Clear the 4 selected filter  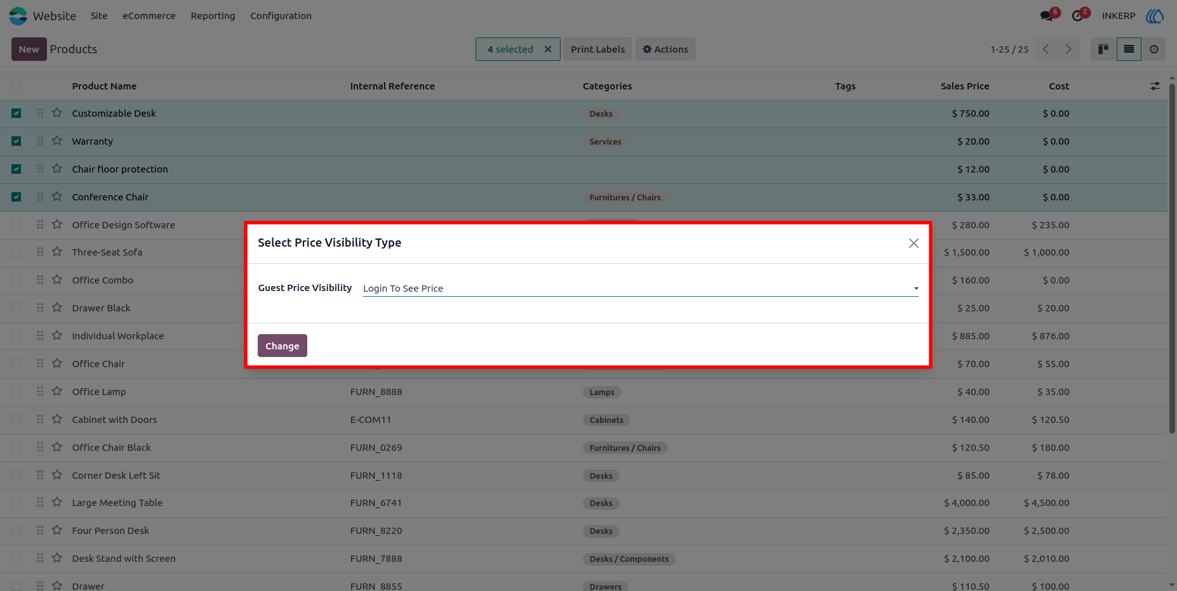coord(548,49)
